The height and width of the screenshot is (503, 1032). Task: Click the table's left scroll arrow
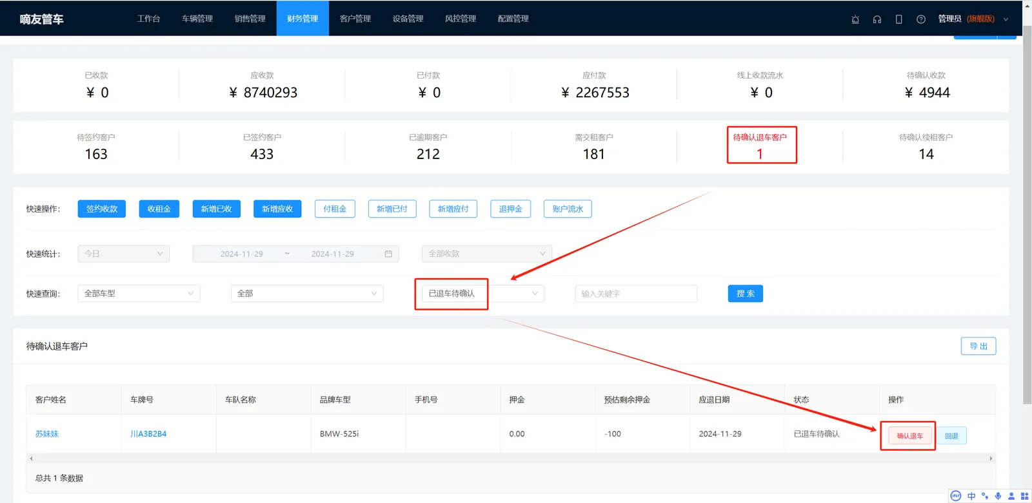click(31, 459)
